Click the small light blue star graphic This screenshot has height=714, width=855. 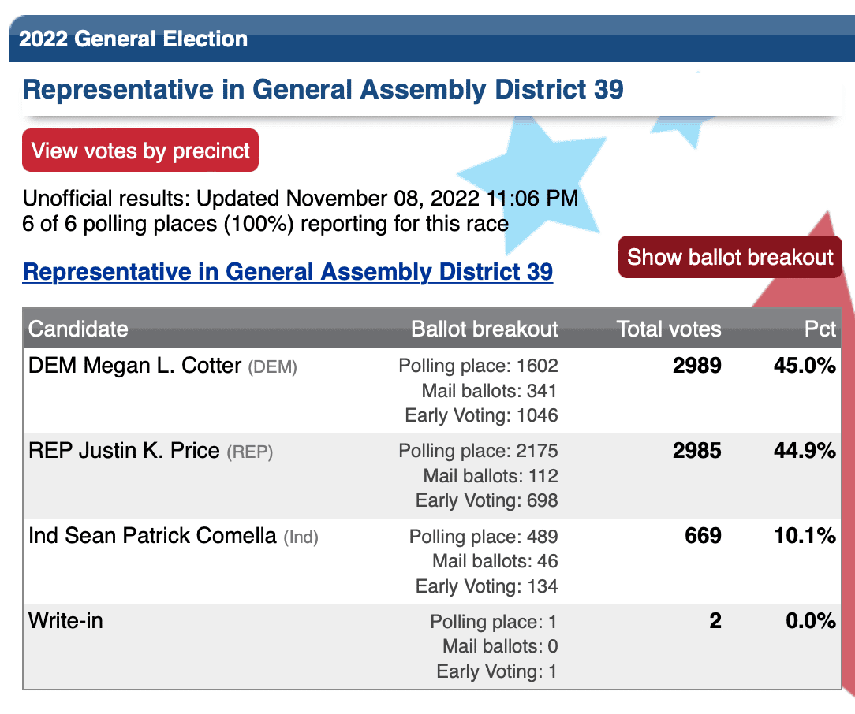(x=681, y=129)
